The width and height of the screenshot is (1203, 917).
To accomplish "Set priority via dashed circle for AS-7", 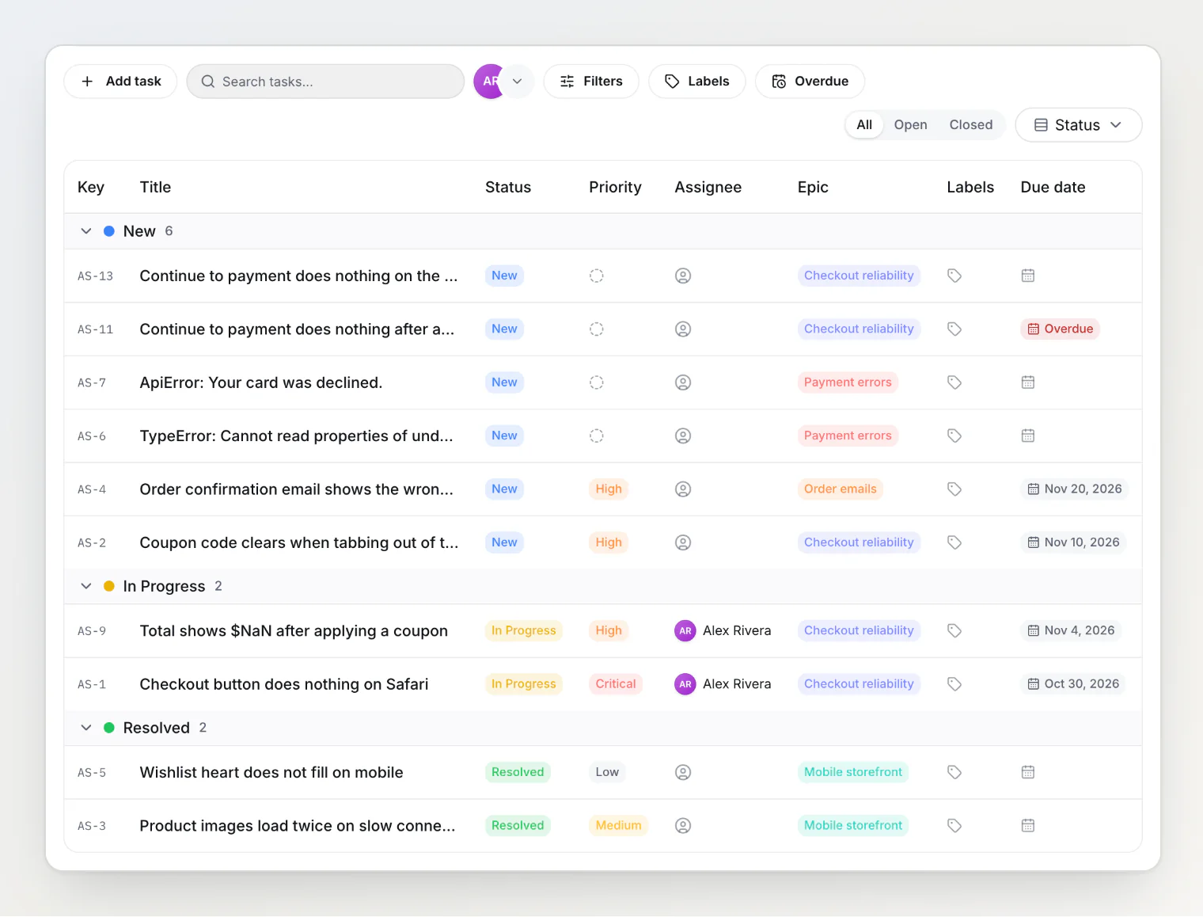I will coord(597,382).
